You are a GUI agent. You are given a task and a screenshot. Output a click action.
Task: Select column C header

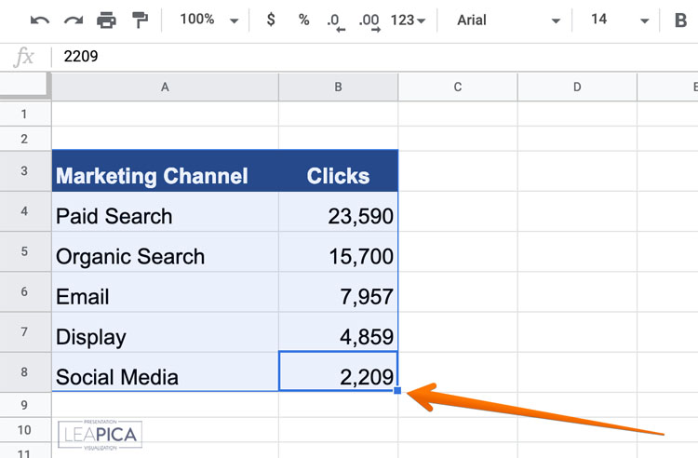coord(458,88)
